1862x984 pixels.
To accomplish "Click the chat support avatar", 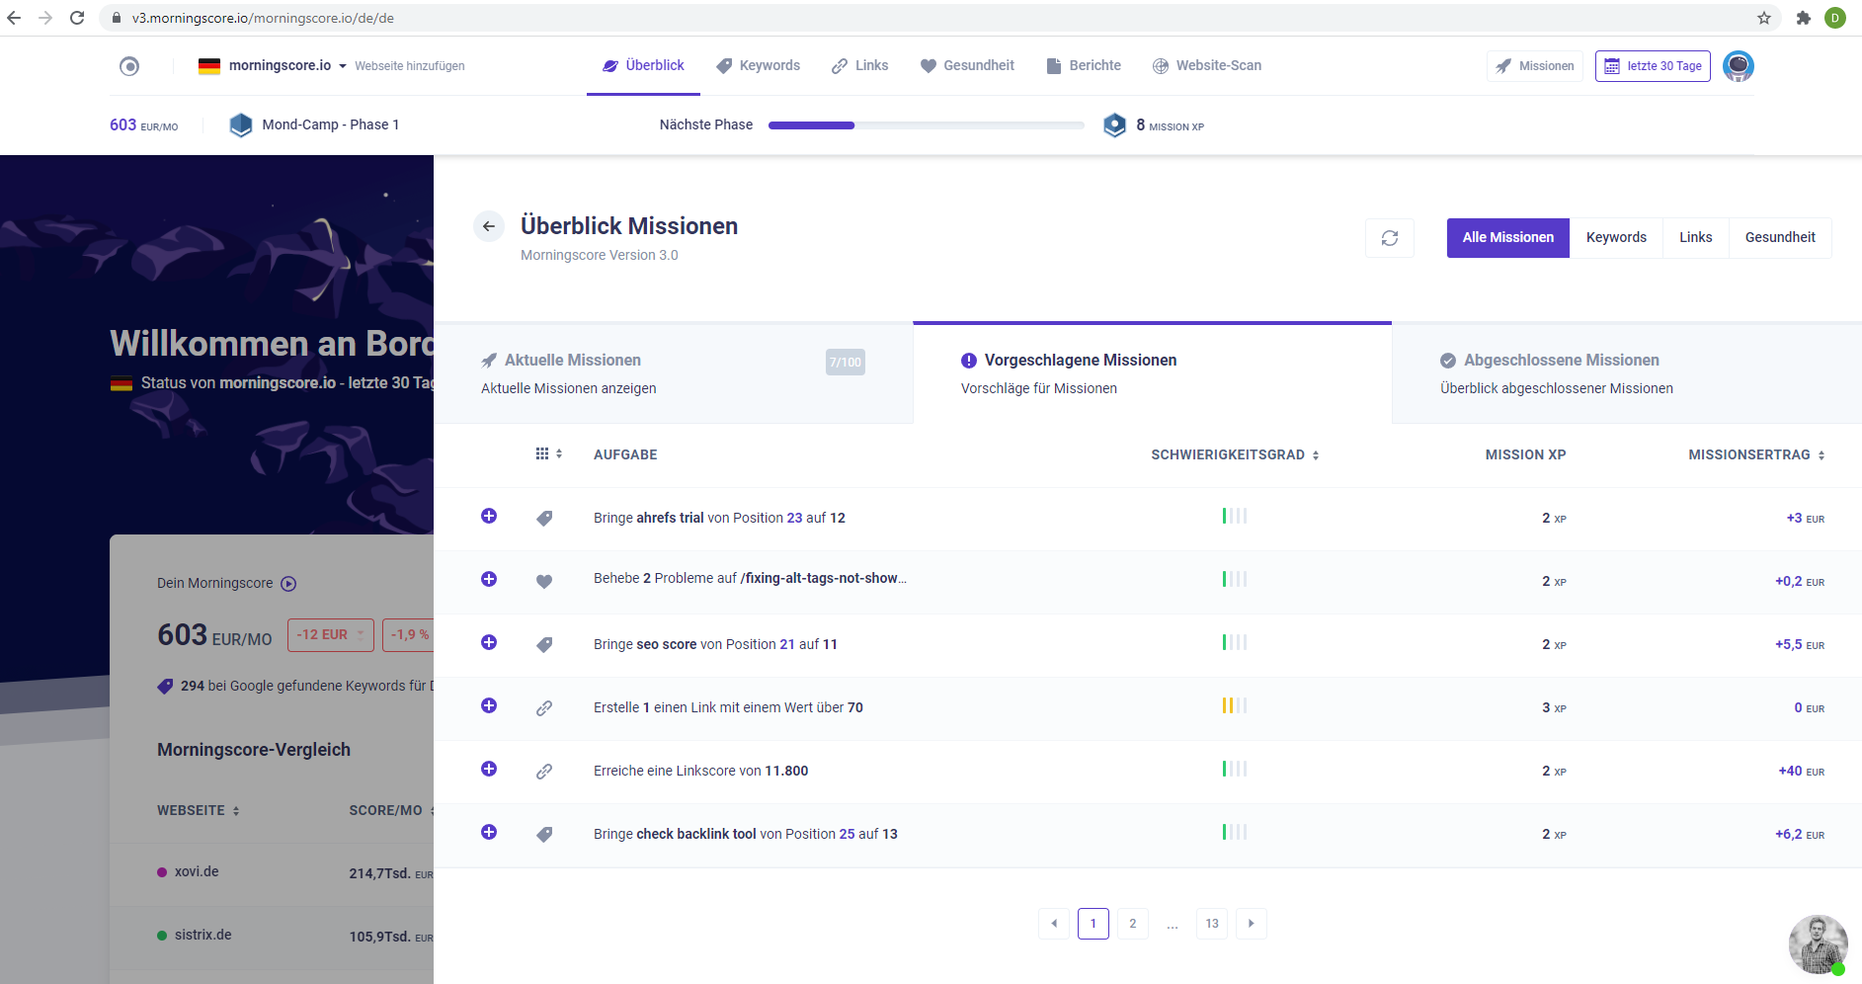I will coord(1818,944).
